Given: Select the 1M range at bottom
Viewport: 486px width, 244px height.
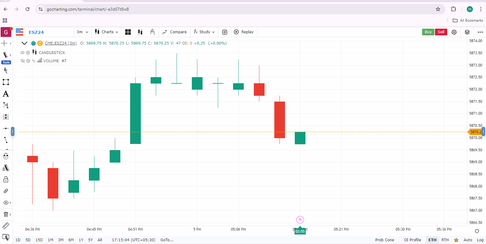Looking at the screenshot, I should click(50, 240).
